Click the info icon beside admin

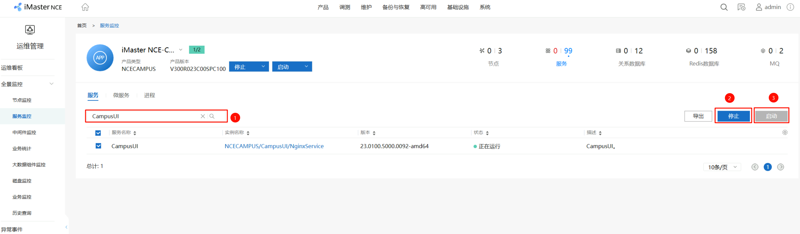point(790,7)
